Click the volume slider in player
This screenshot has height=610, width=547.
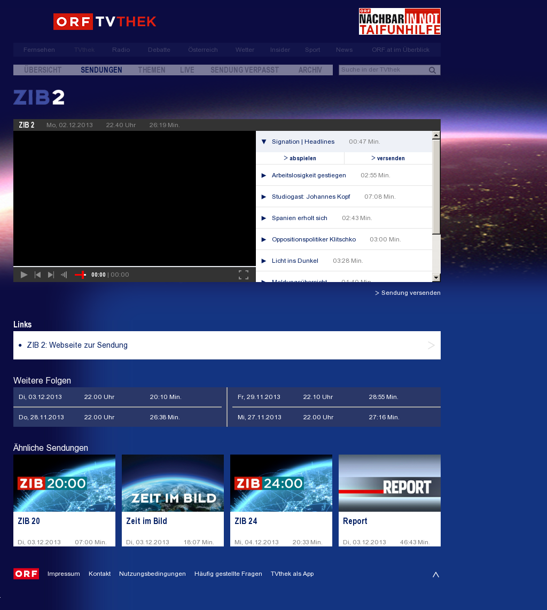click(80, 275)
